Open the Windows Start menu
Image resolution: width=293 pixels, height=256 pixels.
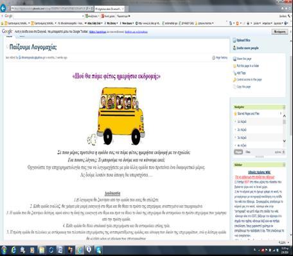tap(4, 250)
